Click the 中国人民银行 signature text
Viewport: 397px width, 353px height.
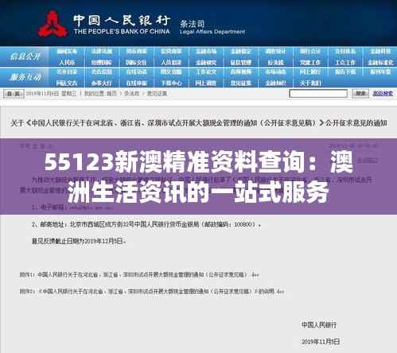pyautogui.click(x=319, y=325)
